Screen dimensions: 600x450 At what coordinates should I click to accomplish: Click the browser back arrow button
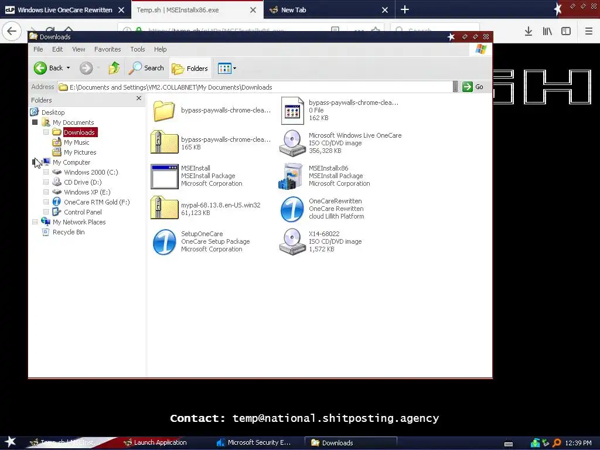(12, 30)
